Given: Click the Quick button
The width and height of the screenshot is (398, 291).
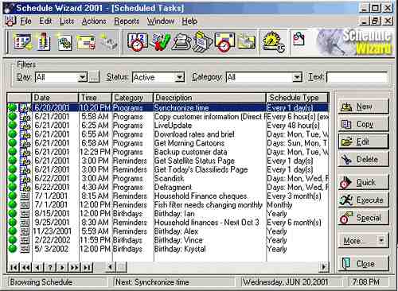Looking at the screenshot, I should (363, 182).
